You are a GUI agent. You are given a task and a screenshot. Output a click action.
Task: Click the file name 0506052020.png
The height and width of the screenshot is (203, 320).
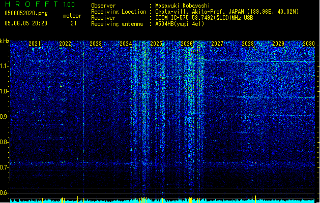tap(26, 14)
